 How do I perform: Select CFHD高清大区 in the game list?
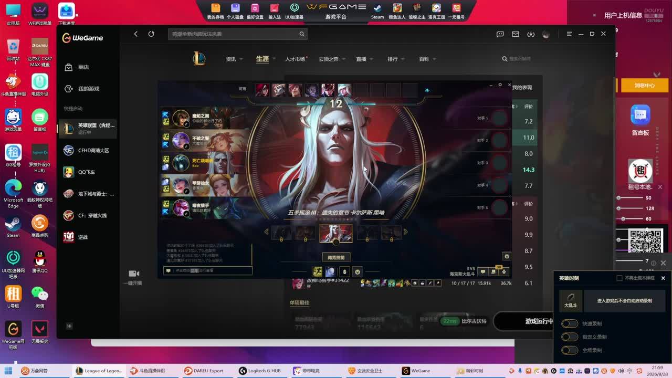tap(87, 151)
